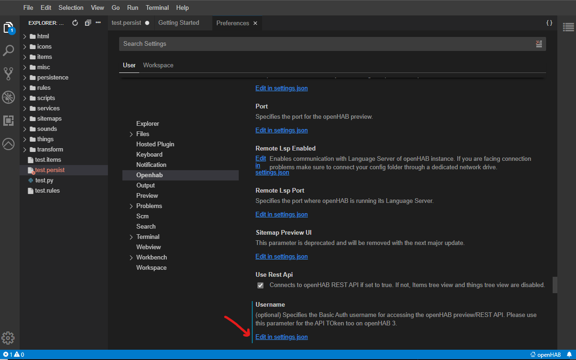
Task: Expand the persistence folder
Action: [52, 78]
